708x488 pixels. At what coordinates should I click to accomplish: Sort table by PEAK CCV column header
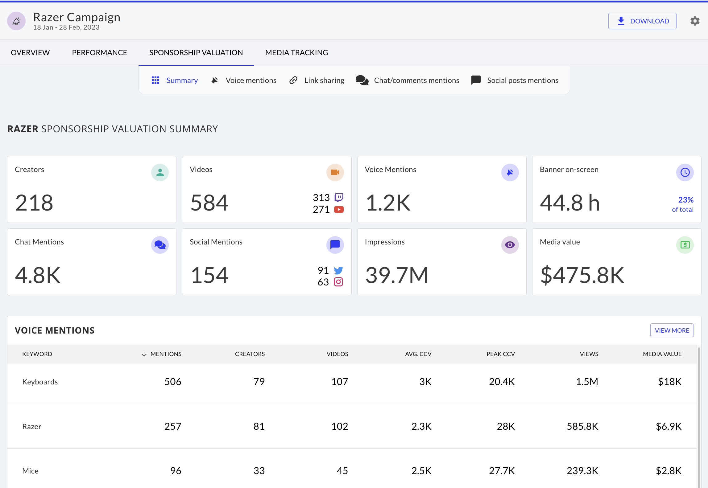(x=501, y=354)
